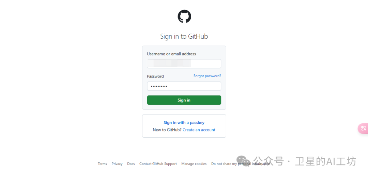Select Manage cookies in the footer

click(x=194, y=164)
